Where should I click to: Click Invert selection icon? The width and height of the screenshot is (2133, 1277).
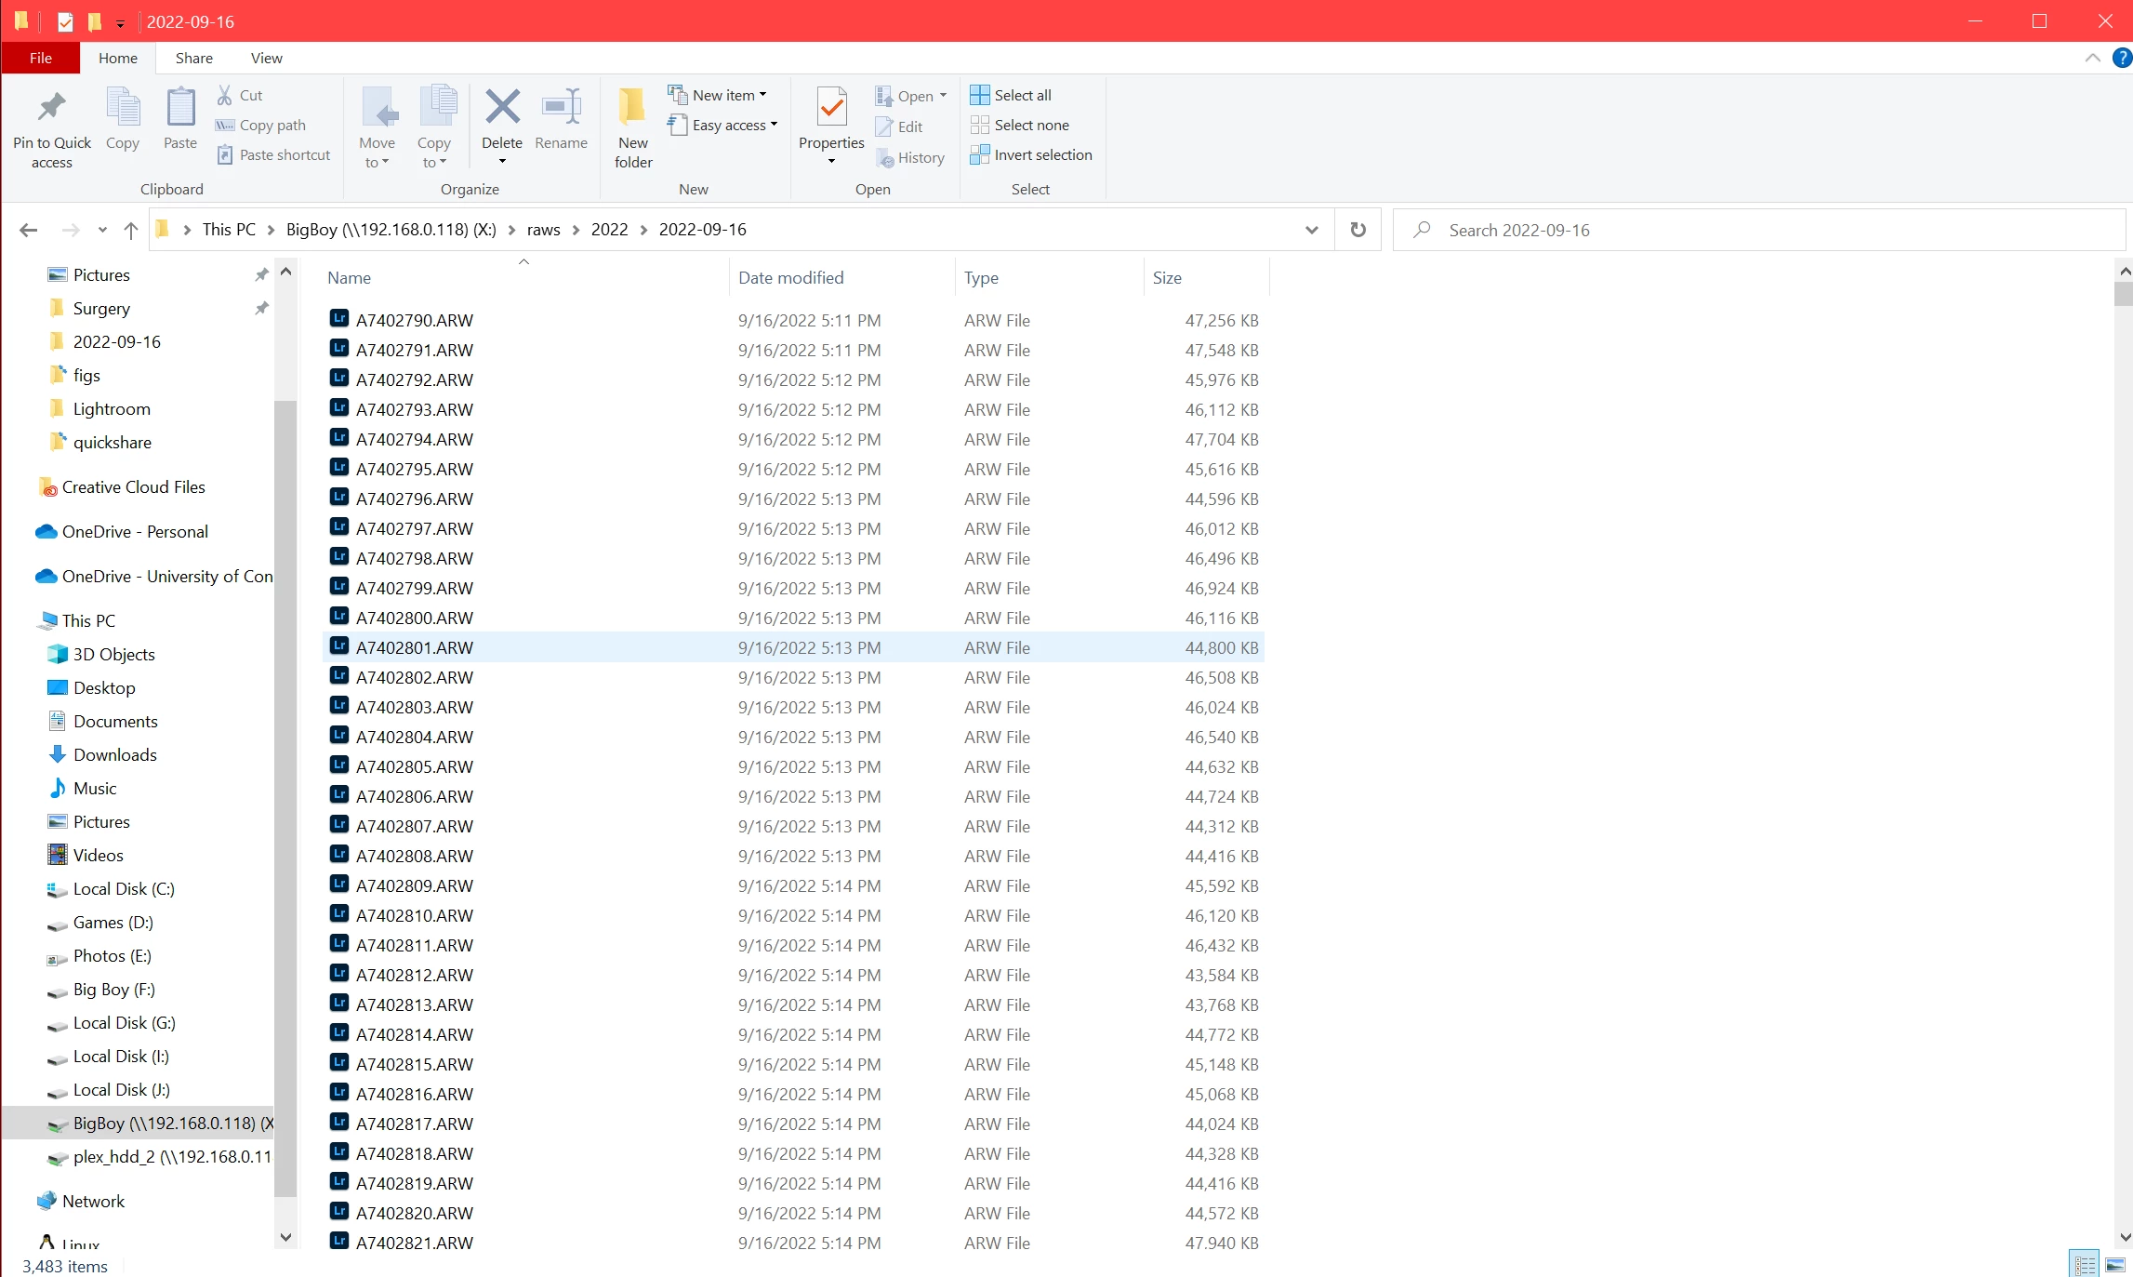980,154
